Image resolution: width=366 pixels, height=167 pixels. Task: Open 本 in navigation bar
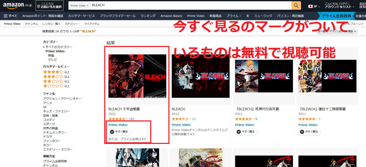click(x=248, y=16)
